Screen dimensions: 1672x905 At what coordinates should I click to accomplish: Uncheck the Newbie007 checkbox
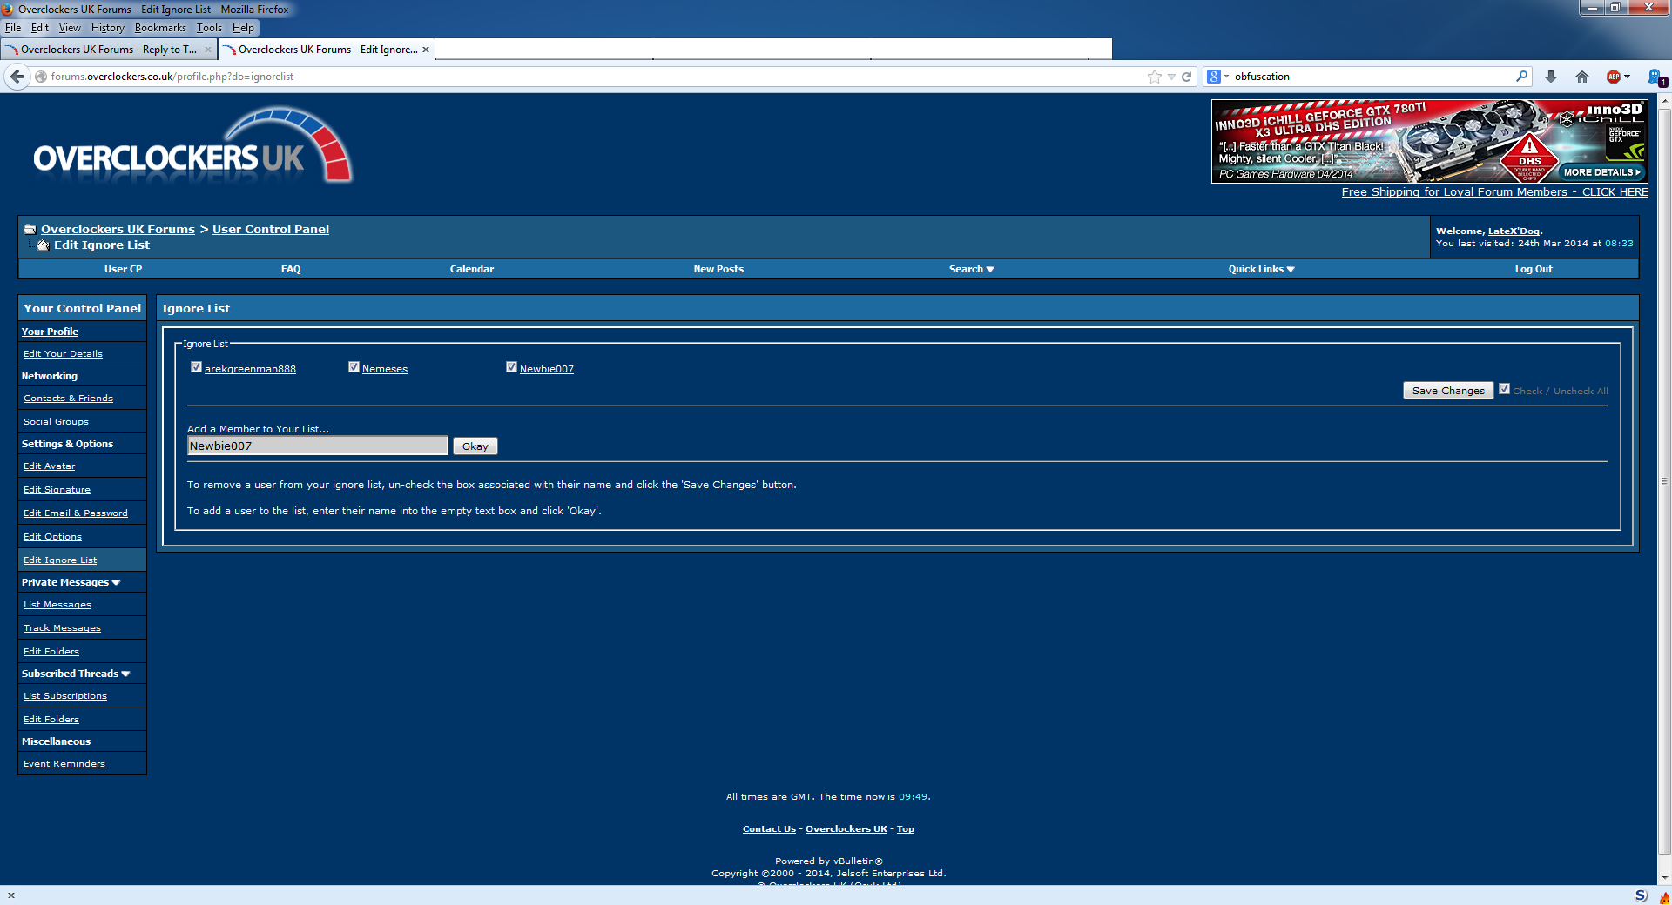coord(511,367)
